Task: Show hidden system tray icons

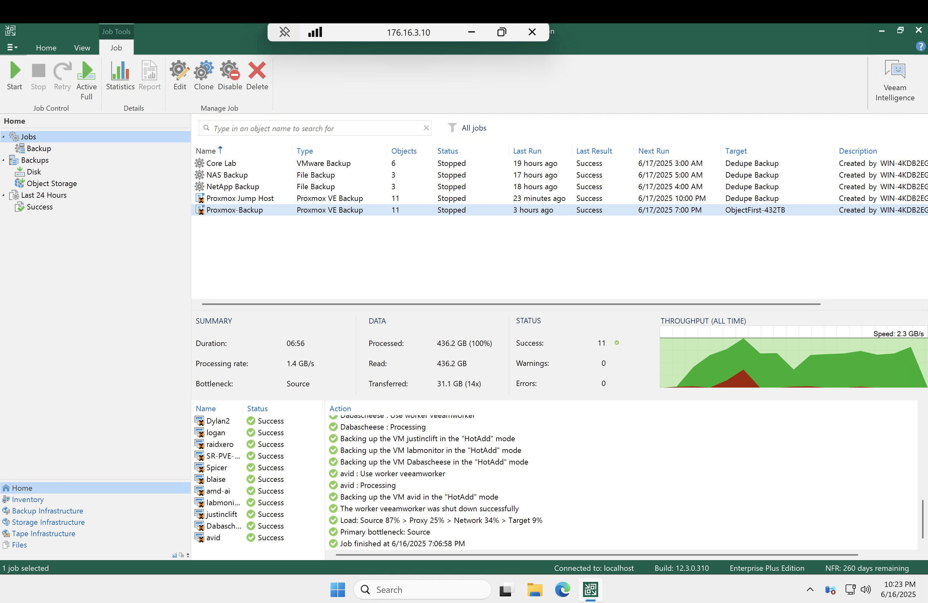Action: tap(810, 589)
